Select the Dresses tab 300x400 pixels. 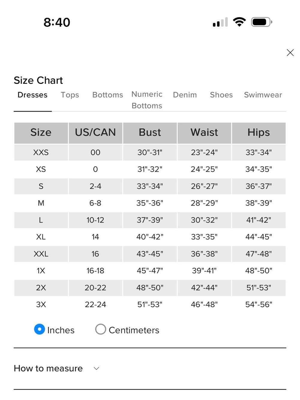pos(32,95)
